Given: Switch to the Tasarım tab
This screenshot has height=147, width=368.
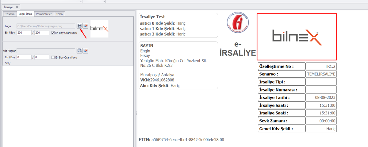Looking at the screenshot, I should click(x=10, y=14).
